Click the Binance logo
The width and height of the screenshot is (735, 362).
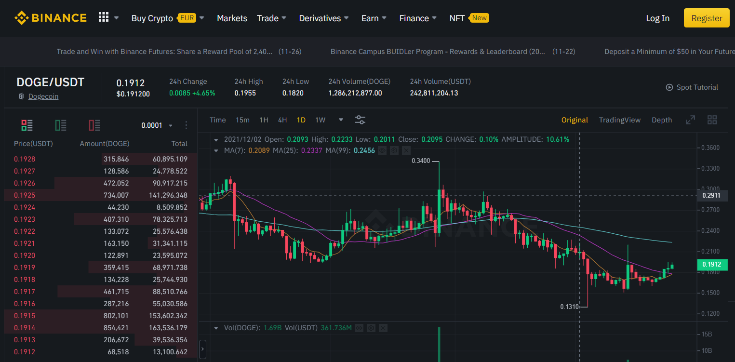point(51,18)
